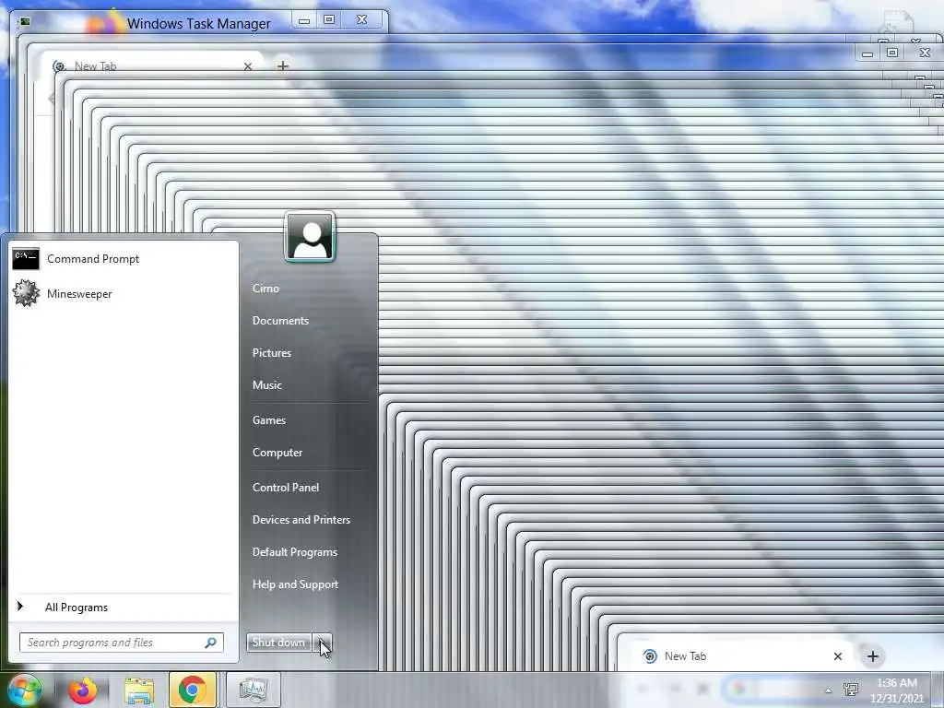Click the Windows Start orb

tap(24, 690)
